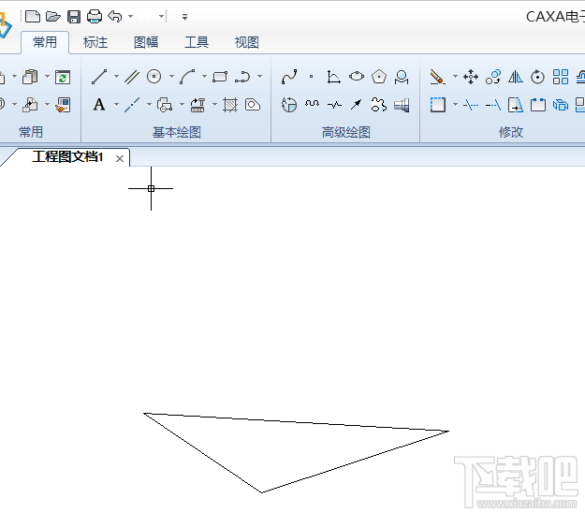Select the Break line zigzag tool

click(334, 105)
